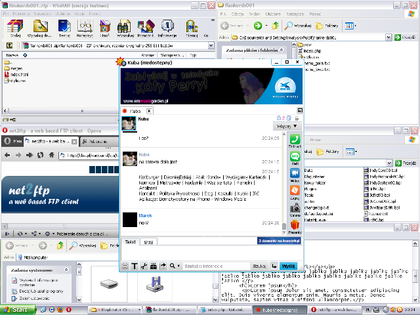Click text formatting T icon in chat
This screenshot has height=315, width=420.
click(x=135, y=266)
